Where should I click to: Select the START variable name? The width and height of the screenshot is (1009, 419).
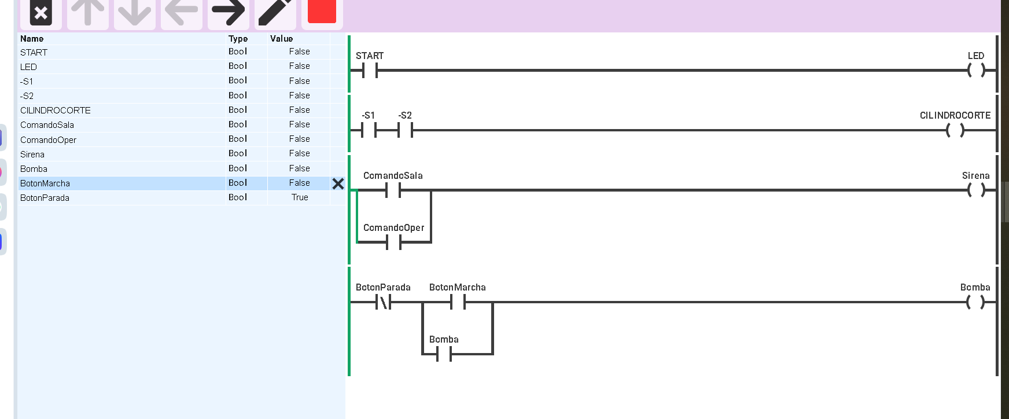[34, 52]
